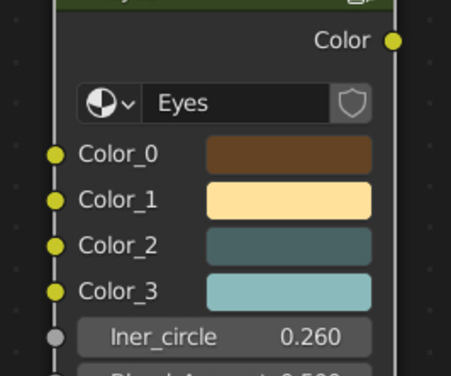Viewport: 451px width, 376px height.
Task: Open the pale yellow Color_1 swatch
Action: [x=289, y=201]
